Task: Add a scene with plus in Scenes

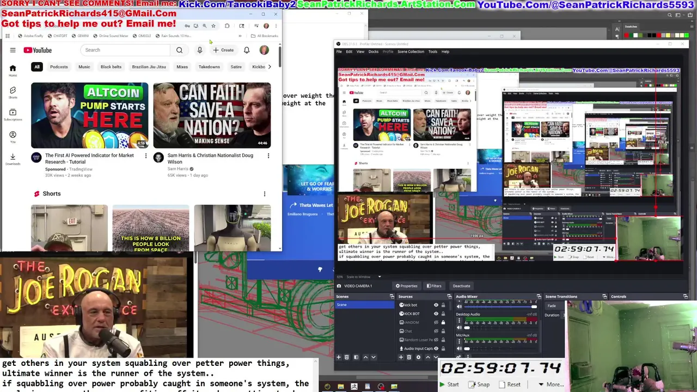Action: [339, 357]
